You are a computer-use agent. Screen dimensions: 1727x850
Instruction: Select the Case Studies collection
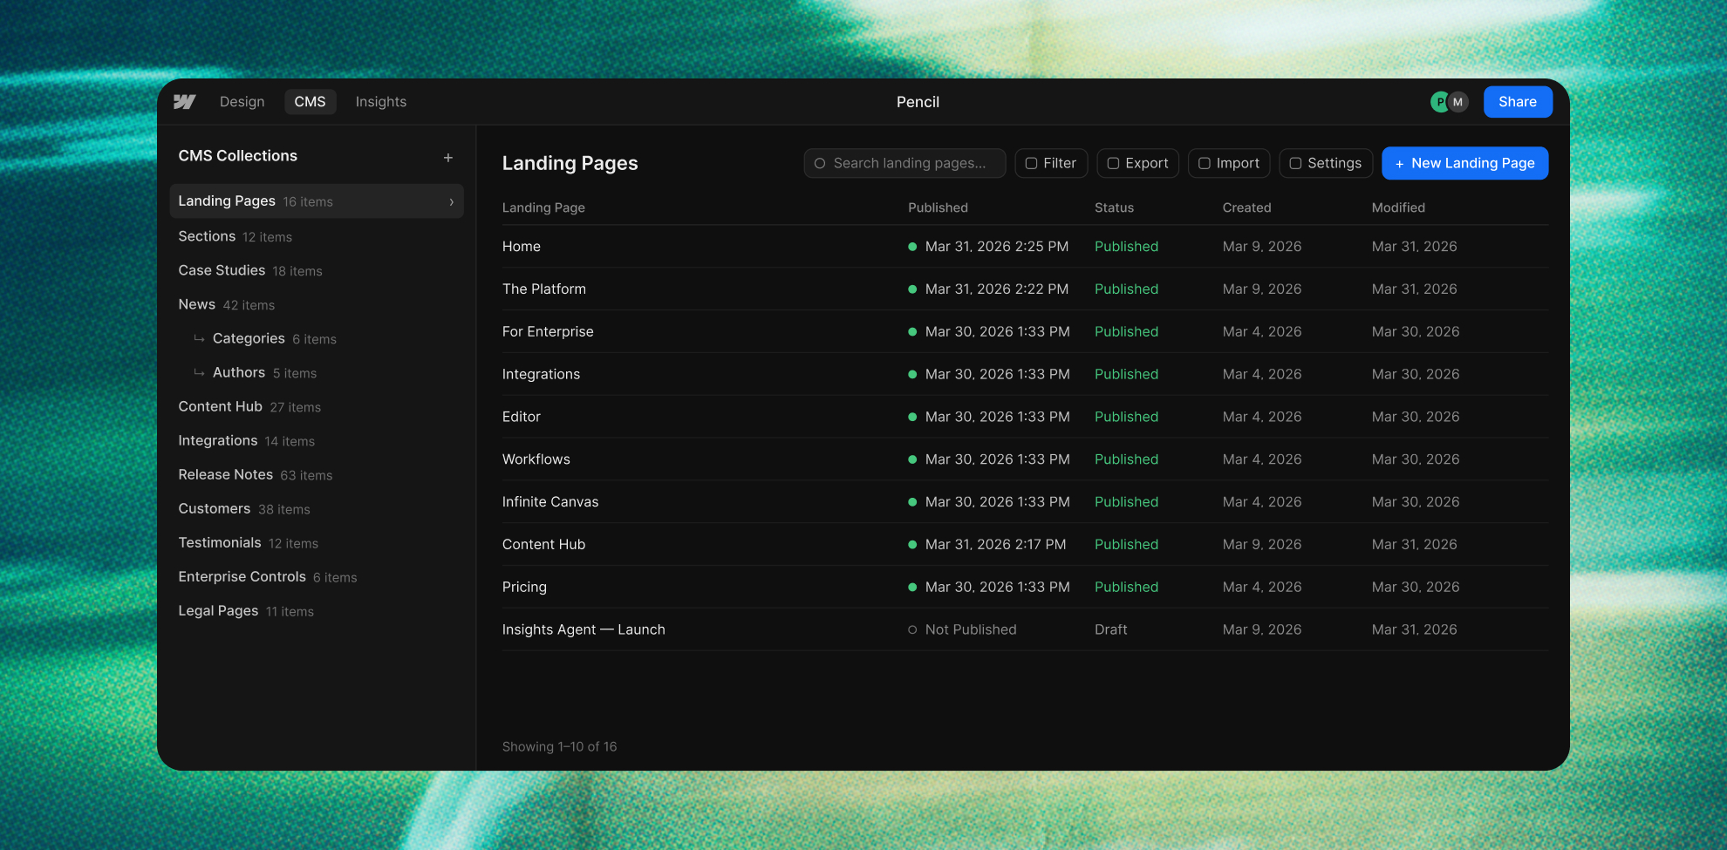(317, 270)
